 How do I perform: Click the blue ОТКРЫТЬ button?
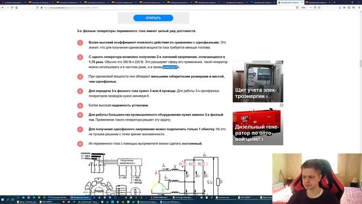coord(153,18)
